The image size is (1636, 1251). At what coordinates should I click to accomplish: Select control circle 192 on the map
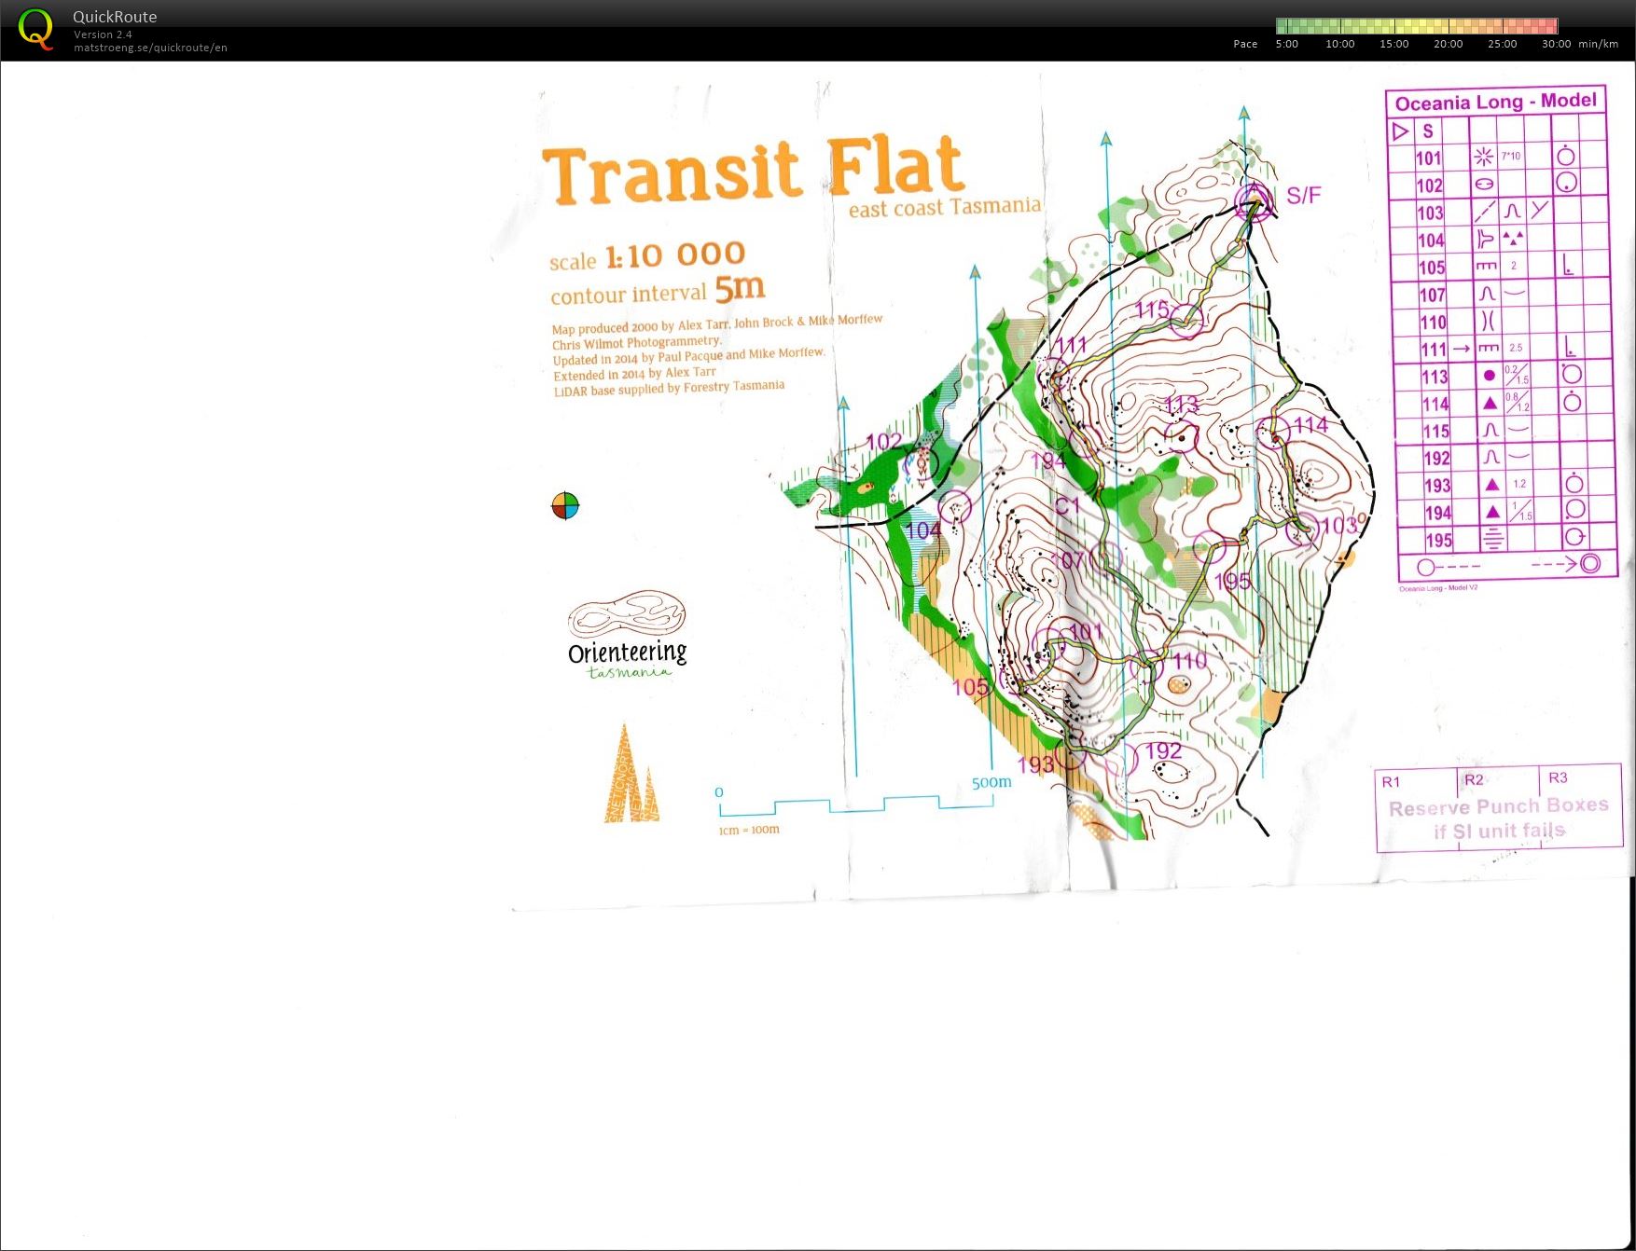click(x=1123, y=760)
